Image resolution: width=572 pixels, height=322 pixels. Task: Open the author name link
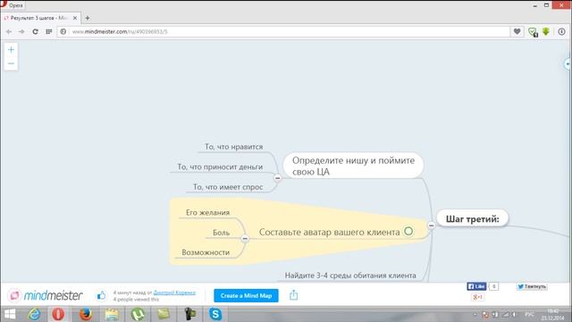[x=174, y=292]
